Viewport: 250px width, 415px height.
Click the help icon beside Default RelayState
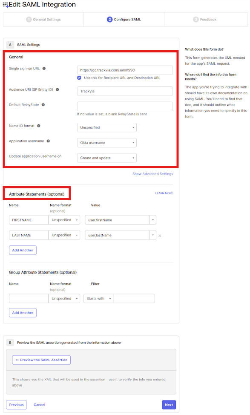pyautogui.click(x=43, y=105)
